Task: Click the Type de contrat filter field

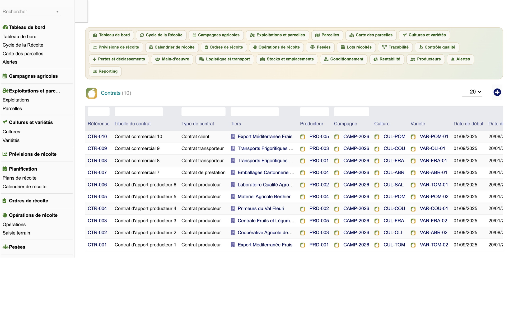Action: click(203, 111)
